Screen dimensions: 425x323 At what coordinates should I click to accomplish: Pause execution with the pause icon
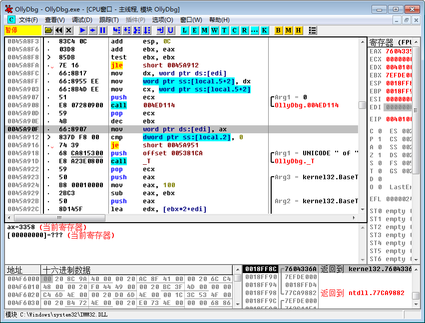pos(103,30)
